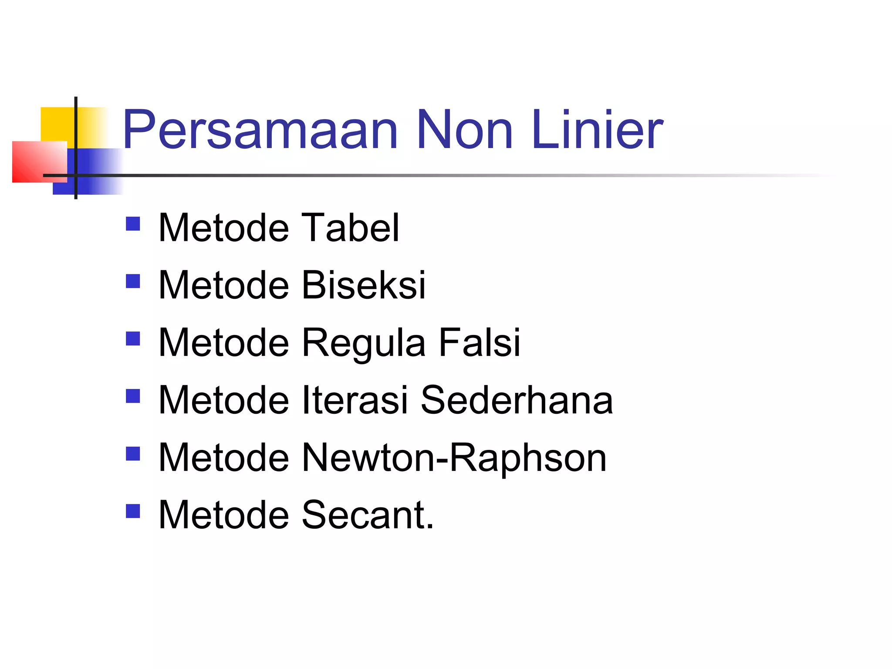The image size is (892, 669).
Task: Click the bullet marker beside Metode Secant
Action: pyautogui.click(x=133, y=511)
